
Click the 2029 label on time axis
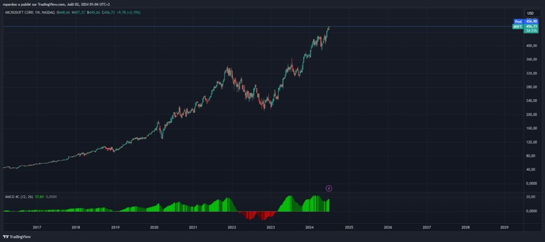(505, 227)
